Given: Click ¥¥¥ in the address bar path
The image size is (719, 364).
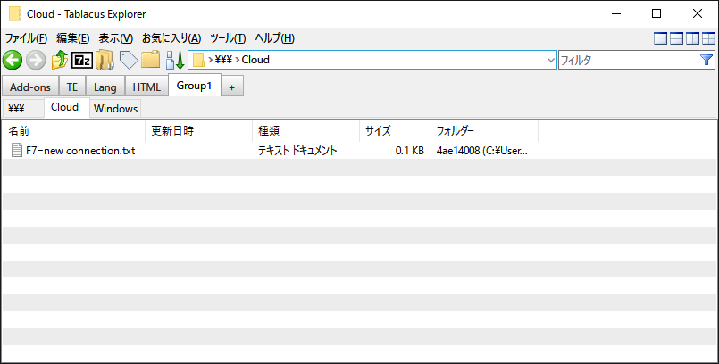Looking at the screenshot, I should point(223,60).
